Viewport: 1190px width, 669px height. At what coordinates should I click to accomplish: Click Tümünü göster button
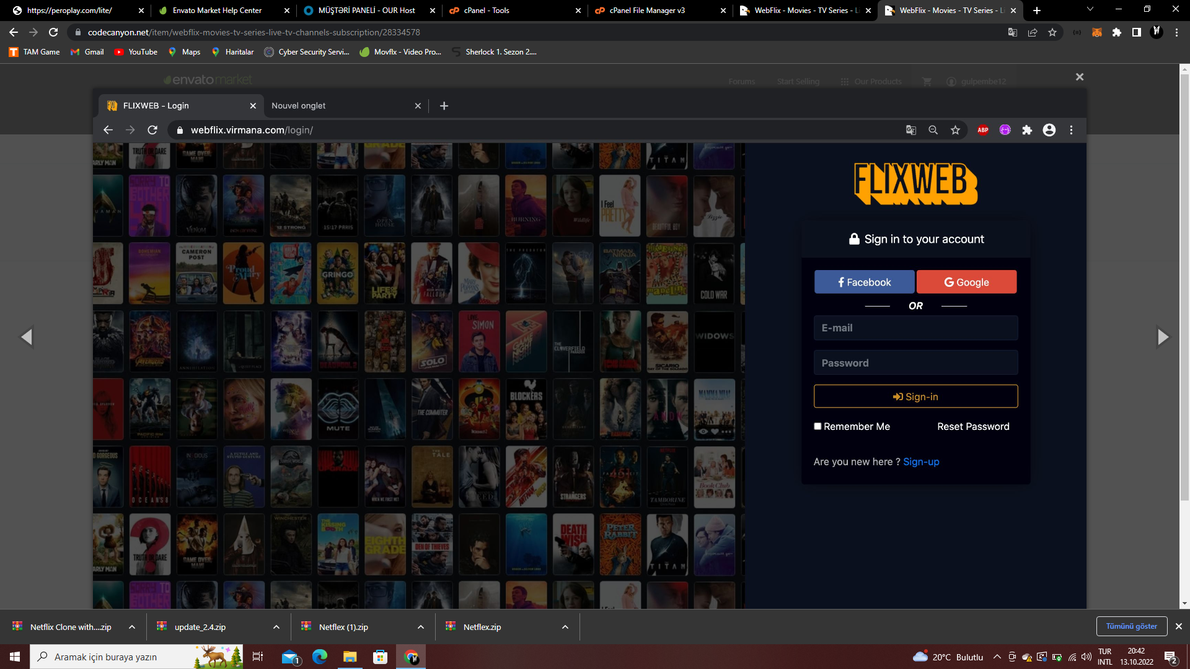1131,626
